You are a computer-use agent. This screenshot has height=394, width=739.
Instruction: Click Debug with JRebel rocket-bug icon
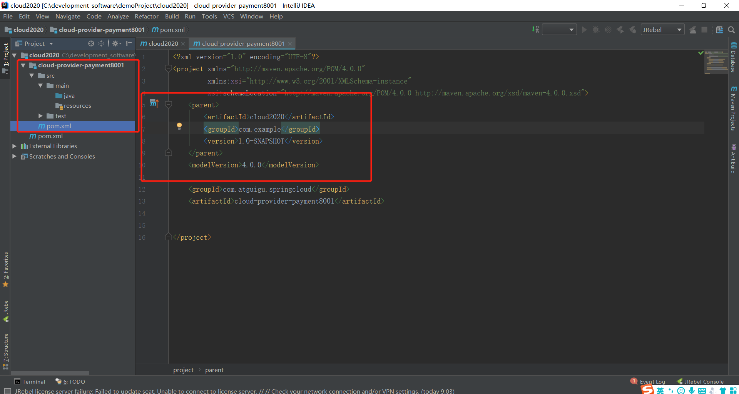point(632,30)
